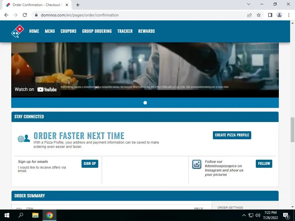Click the Chrome taskbar icon
This screenshot has width=295, height=221.
click(x=50, y=215)
